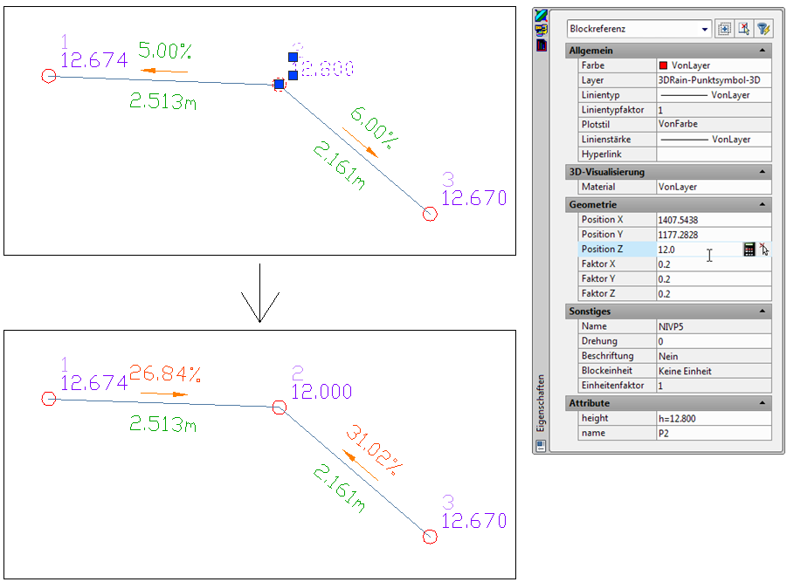Click the toggle PICKADD value icon
787x582 pixels.
[x=724, y=29]
